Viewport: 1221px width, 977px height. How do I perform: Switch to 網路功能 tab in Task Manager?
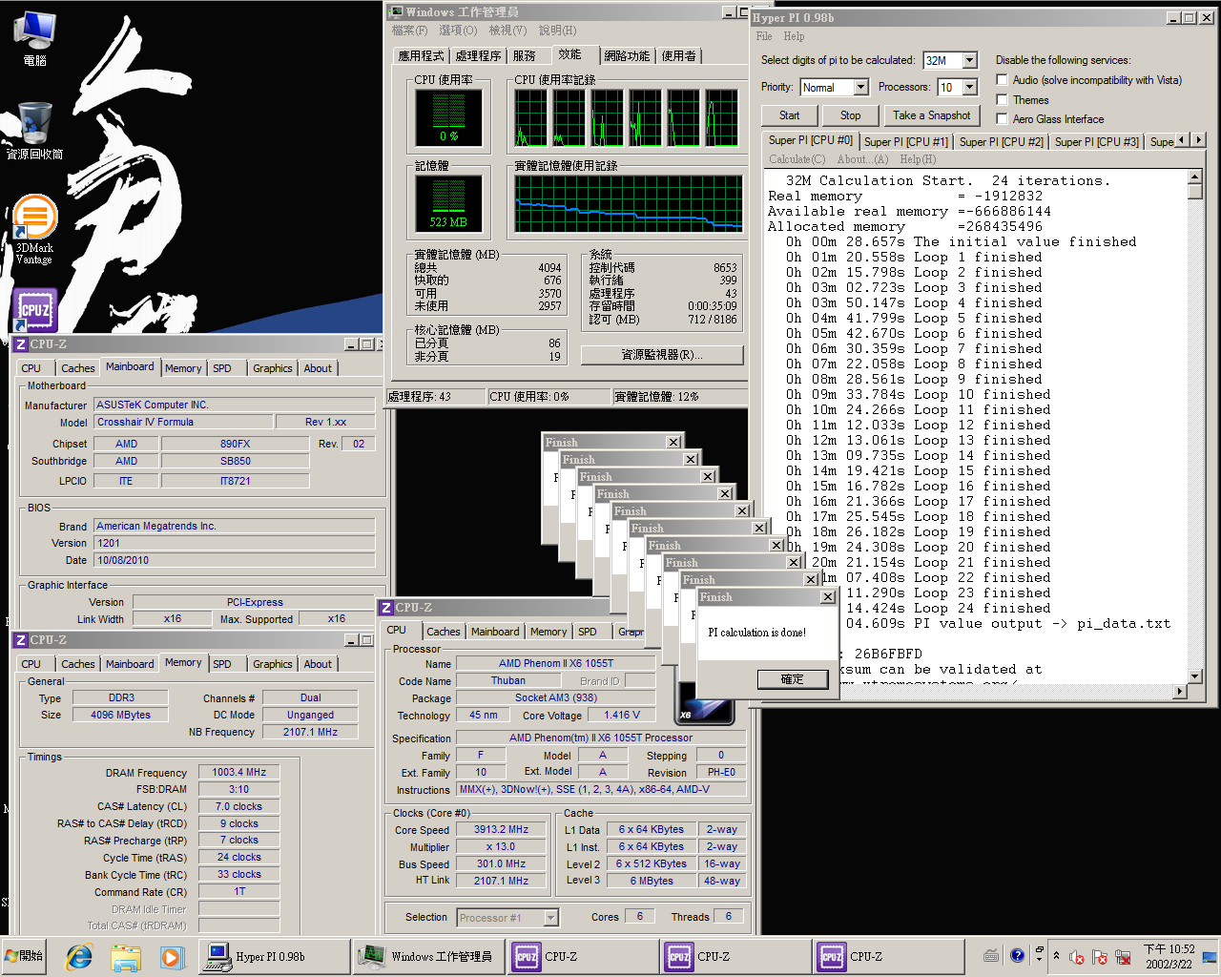[x=627, y=56]
